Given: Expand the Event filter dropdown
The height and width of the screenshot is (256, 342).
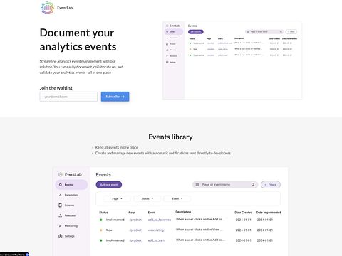Looking at the screenshot, I should 177,198.
